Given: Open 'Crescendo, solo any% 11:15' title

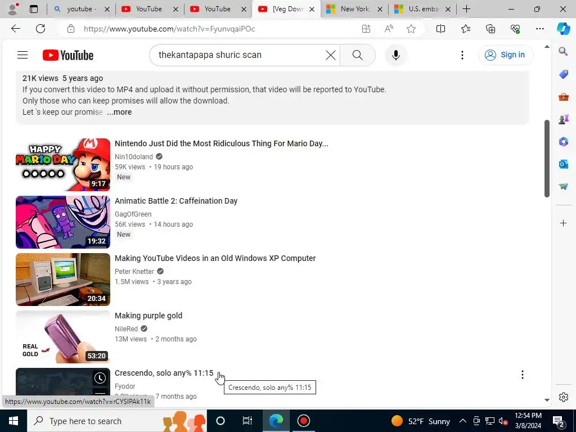Looking at the screenshot, I should click(164, 373).
